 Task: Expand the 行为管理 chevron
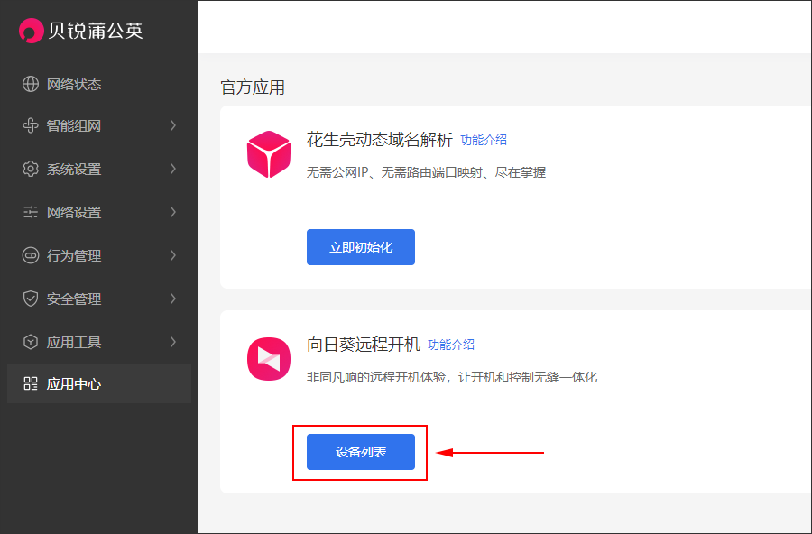pyautogui.click(x=173, y=255)
